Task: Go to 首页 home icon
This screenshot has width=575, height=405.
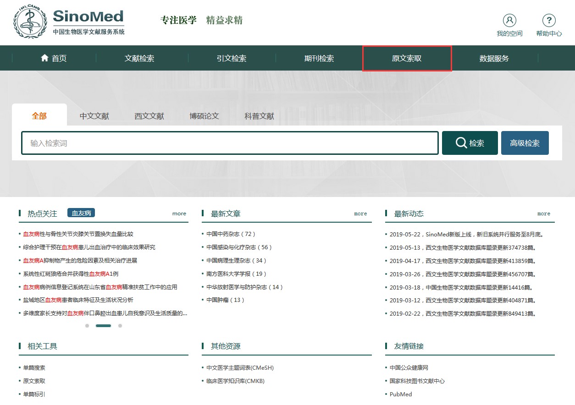Action: 45,58
